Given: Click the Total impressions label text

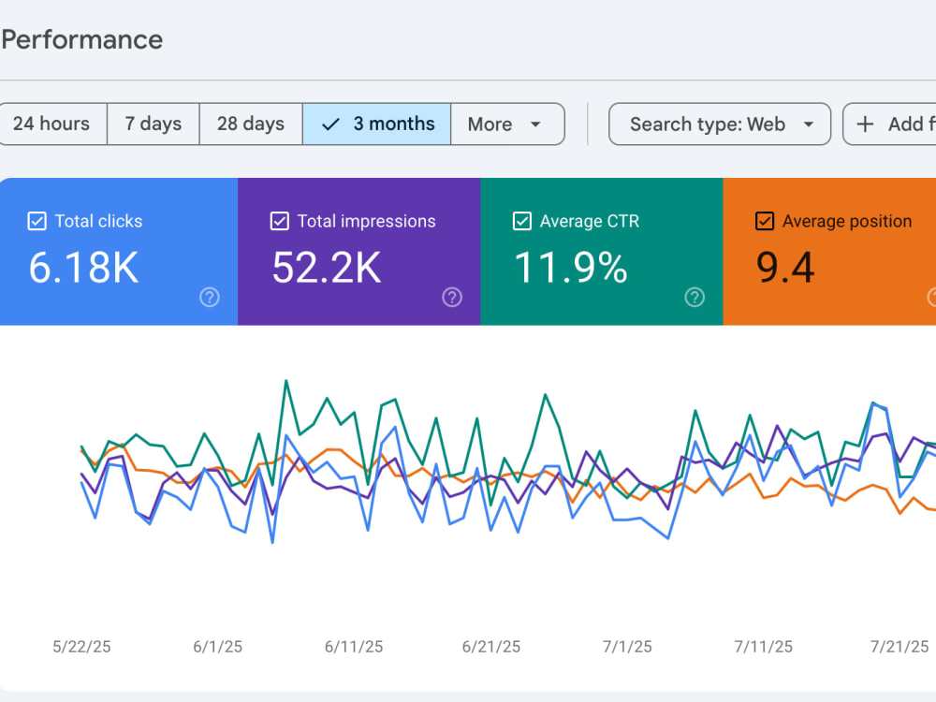Looking at the screenshot, I should click(x=367, y=222).
